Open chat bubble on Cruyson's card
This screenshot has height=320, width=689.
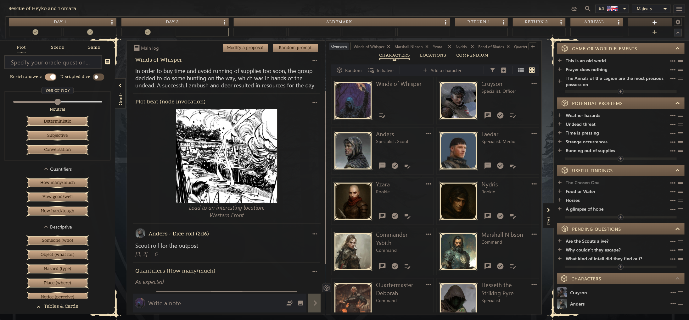(x=488, y=115)
